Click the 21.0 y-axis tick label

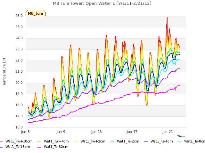[19, 72]
